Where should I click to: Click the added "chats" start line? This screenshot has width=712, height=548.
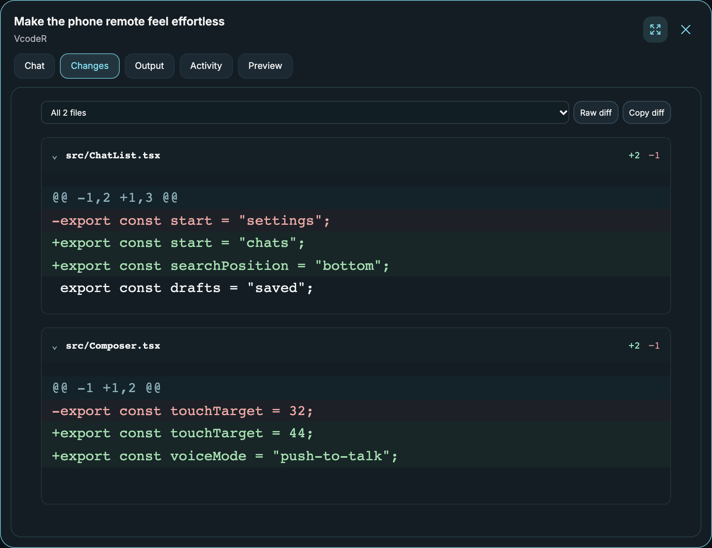[x=356, y=243]
